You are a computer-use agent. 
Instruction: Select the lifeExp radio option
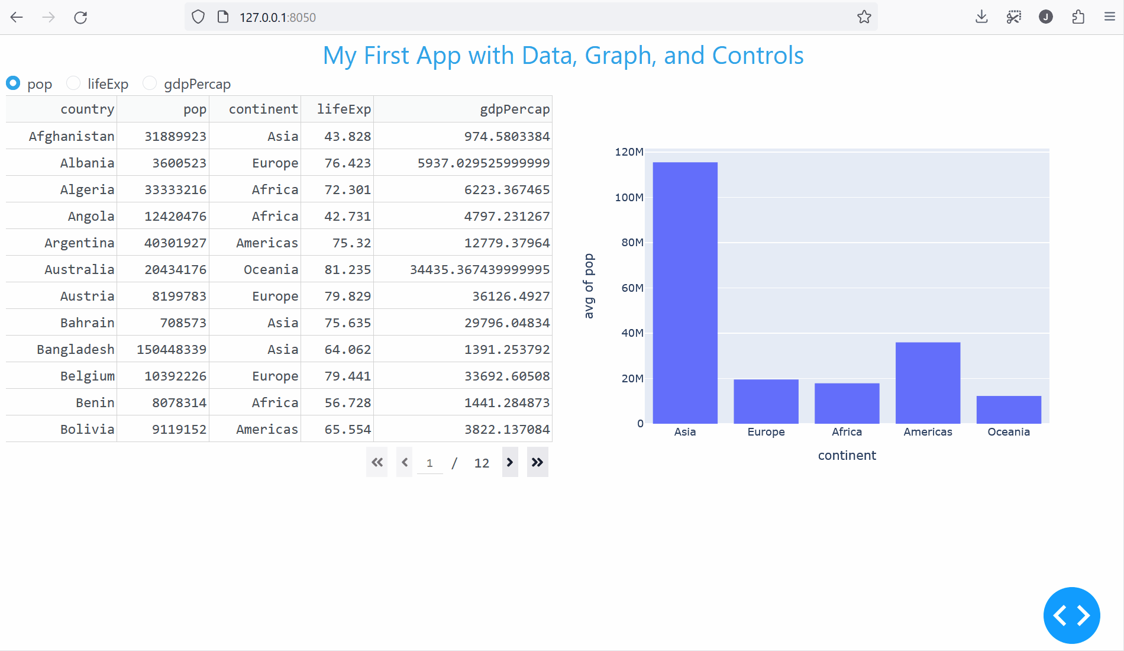(x=73, y=83)
